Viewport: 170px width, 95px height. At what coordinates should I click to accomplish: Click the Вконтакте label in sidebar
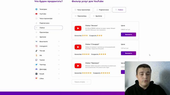point(44,42)
